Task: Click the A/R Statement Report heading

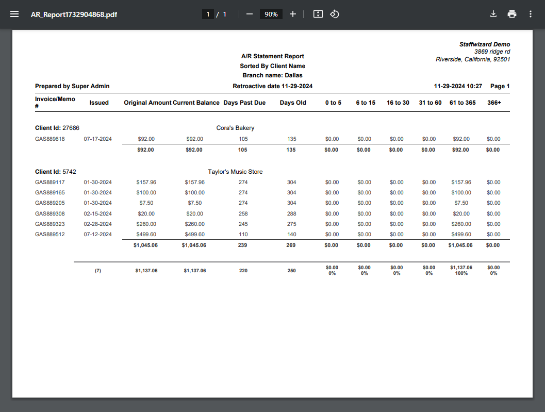Action: tap(272, 56)
